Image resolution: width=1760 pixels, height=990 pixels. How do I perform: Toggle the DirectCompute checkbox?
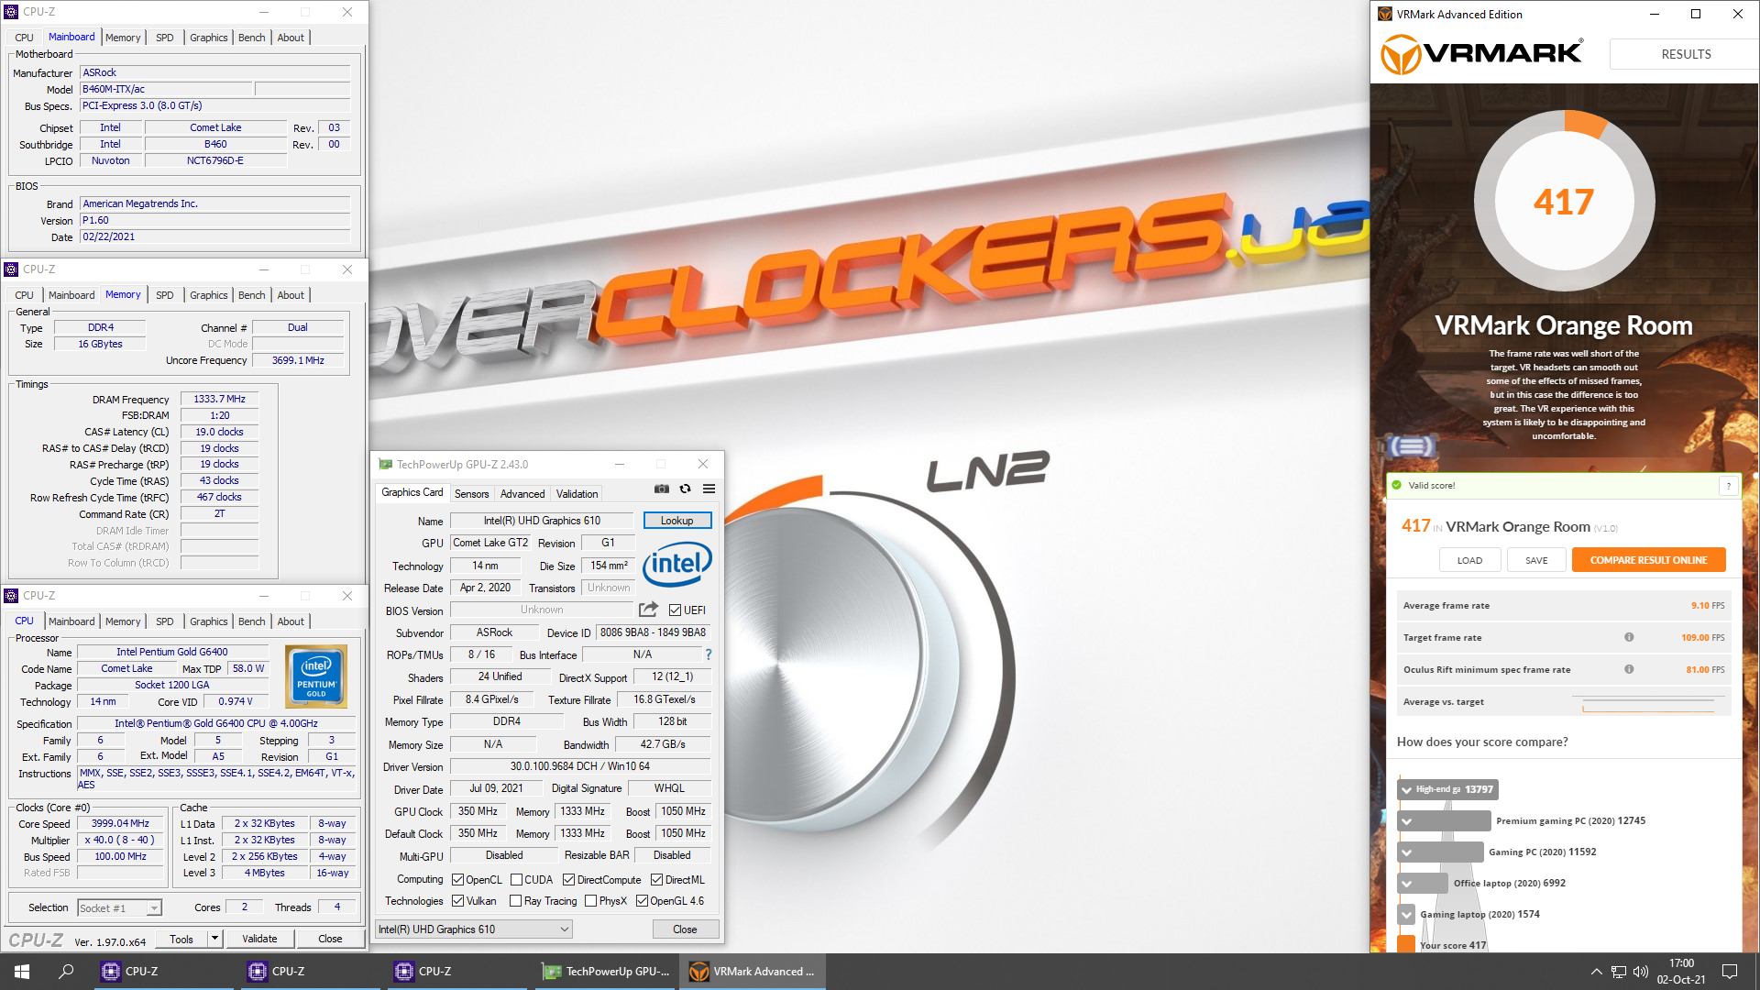pyautogui.click(x=568, y=879)
